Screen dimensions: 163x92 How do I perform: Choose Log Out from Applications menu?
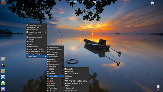(56, 90)
